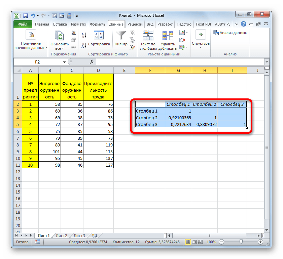Click the Get External Data icon
Viewport: 283px width, 259px height.
pyautogui.click(x=31, y=35)
